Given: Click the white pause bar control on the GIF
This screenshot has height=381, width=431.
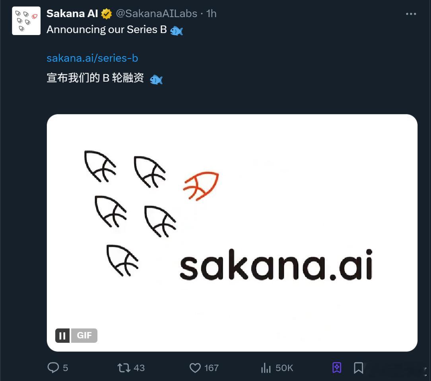Looking at the screenshot, I should pyautogui.click(x=62, y=335).
